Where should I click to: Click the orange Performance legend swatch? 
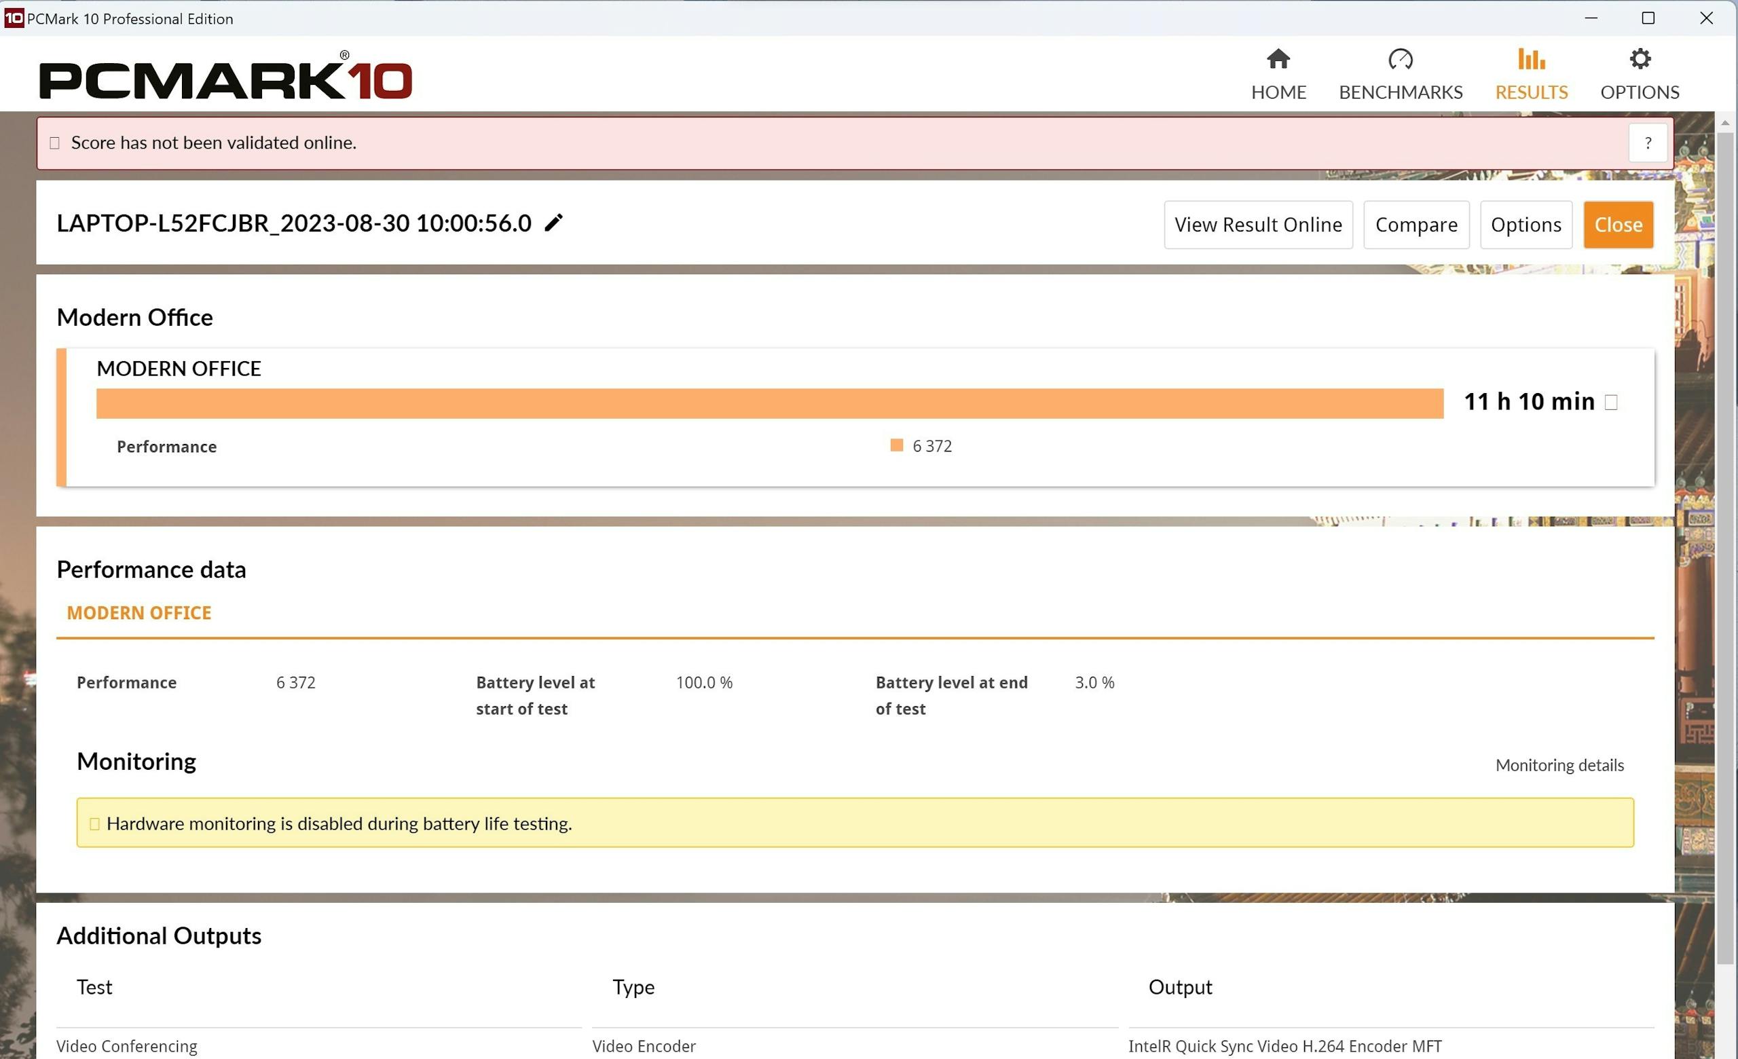pyautogui.click(x=897, y=445)
